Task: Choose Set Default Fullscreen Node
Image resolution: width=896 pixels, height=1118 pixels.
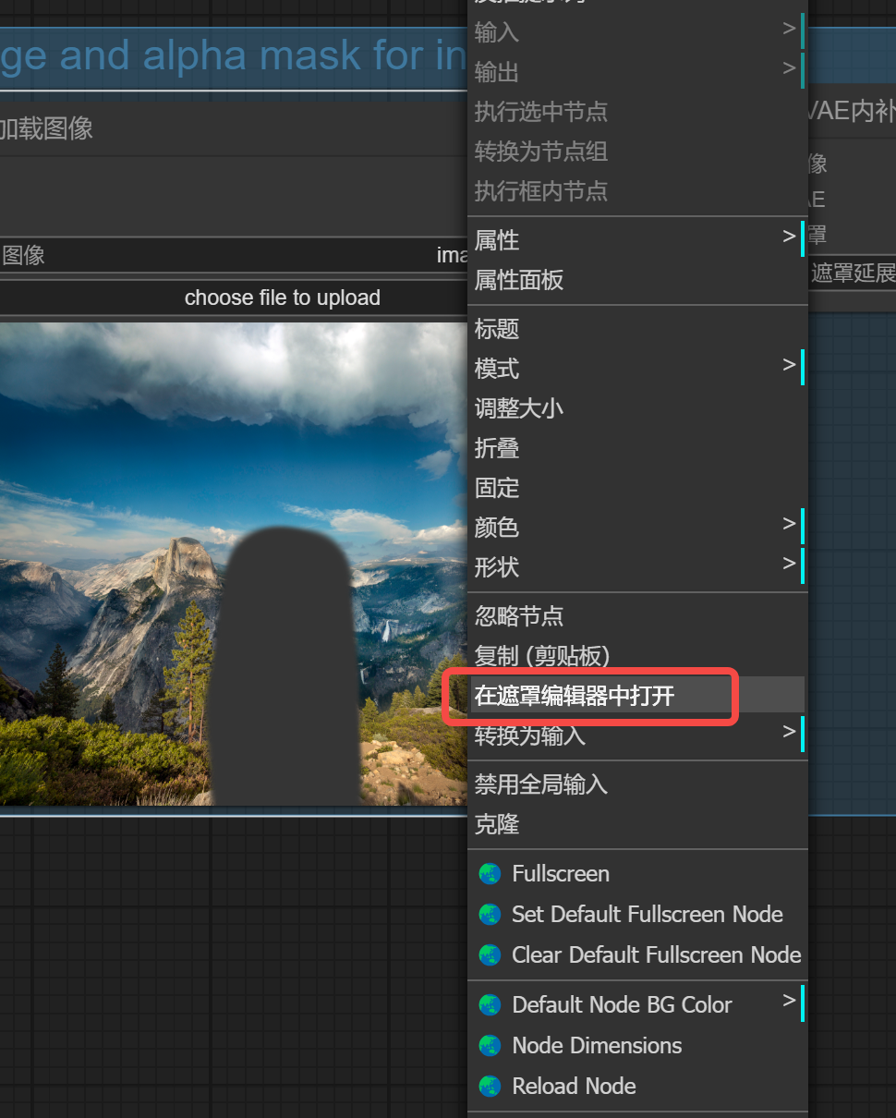Action: [x=636, y=914]
